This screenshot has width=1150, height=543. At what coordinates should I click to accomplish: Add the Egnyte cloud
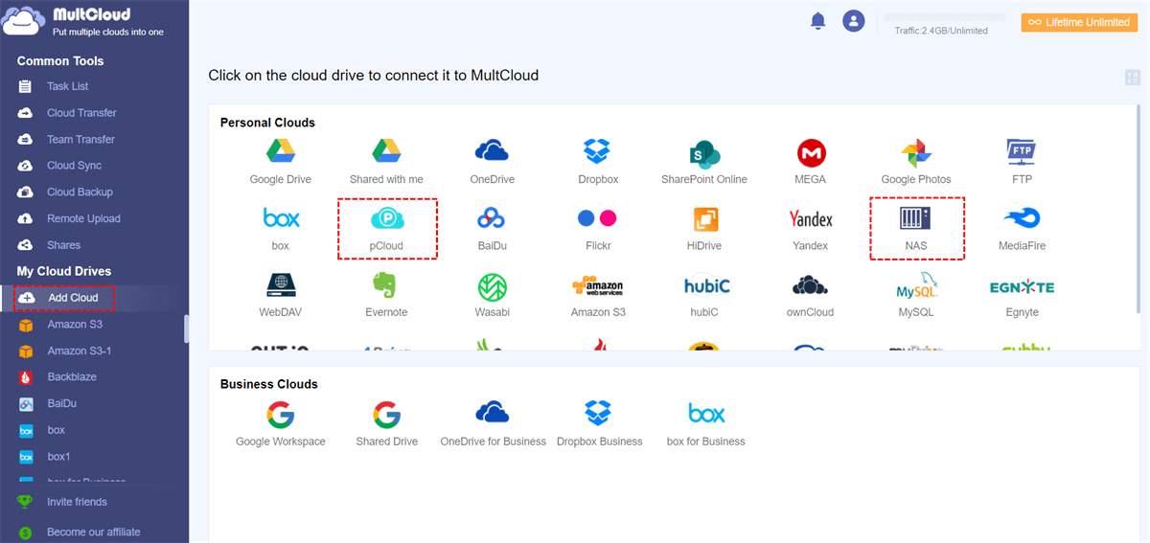point(1022,295)
